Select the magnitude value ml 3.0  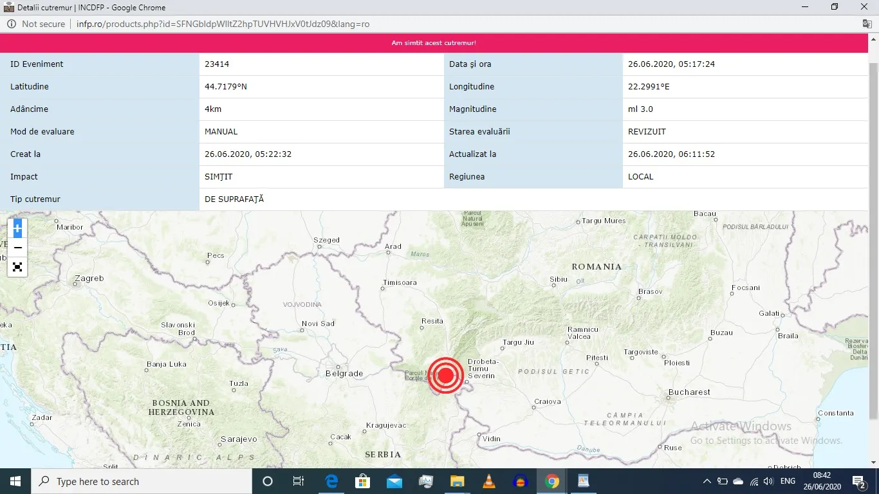(x=640, y=109)
